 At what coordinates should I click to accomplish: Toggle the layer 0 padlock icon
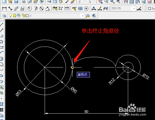[24, 15]
